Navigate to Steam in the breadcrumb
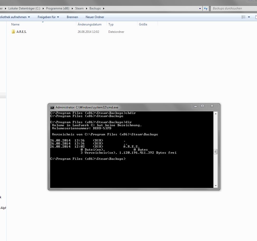 point(79,8)
